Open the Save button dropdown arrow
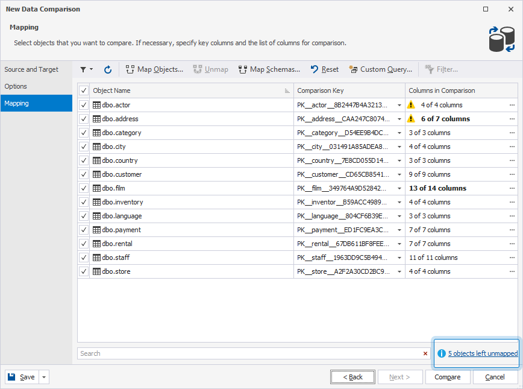Viewport: 523px width, 389px height. tap(44, 377)
